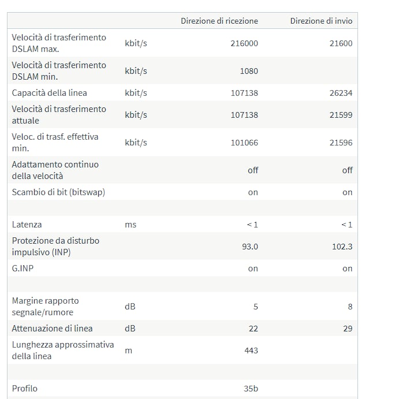Image resolution: width=410 pixels, height=399 pixels.
Task: Click the Margine rapporto segnale/rumore label
Action: 45,307
